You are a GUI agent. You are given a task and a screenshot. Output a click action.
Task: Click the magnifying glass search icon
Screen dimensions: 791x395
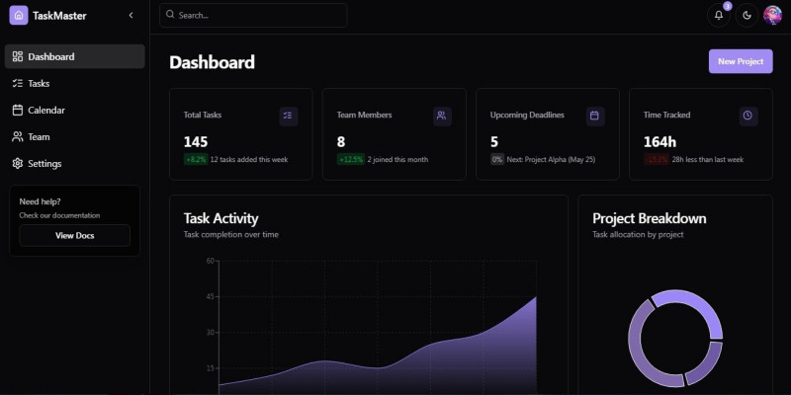point(170,16)
